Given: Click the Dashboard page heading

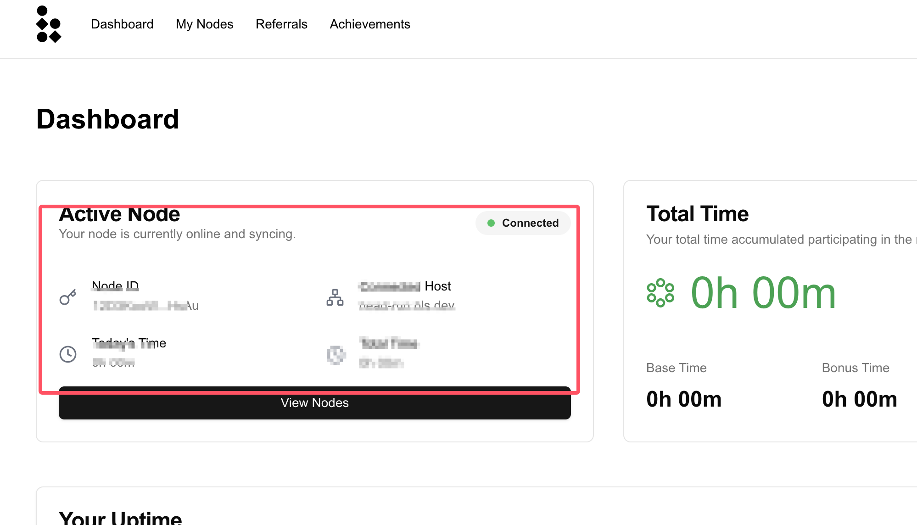Looking at the screenshot, I should [x=107, y=119].
